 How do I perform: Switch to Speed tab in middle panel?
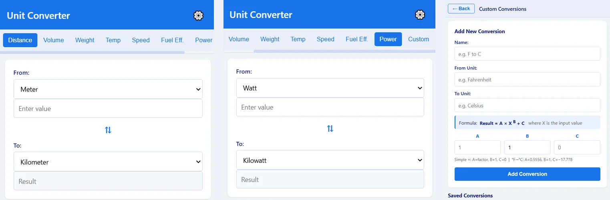click(x=326, y=39)
